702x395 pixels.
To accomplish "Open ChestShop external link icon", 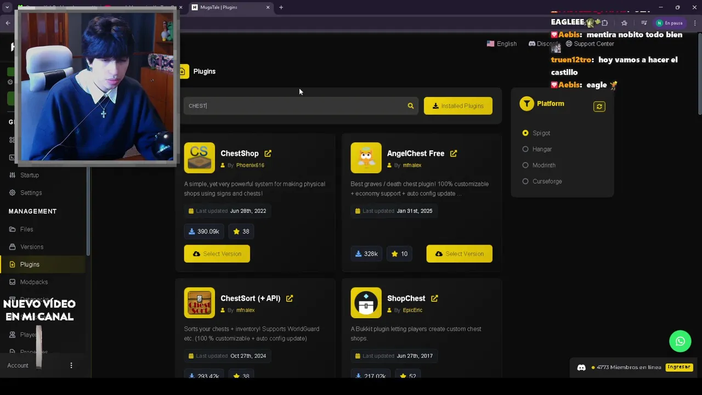I will tap(268, 154).
